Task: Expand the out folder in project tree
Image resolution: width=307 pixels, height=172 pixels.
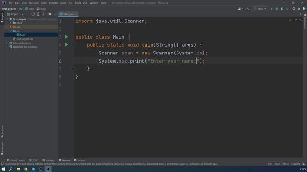Action: [x=11, y=27]
